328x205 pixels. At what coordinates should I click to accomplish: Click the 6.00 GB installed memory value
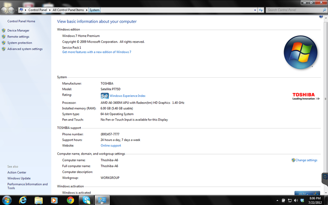tap(117, 108)
